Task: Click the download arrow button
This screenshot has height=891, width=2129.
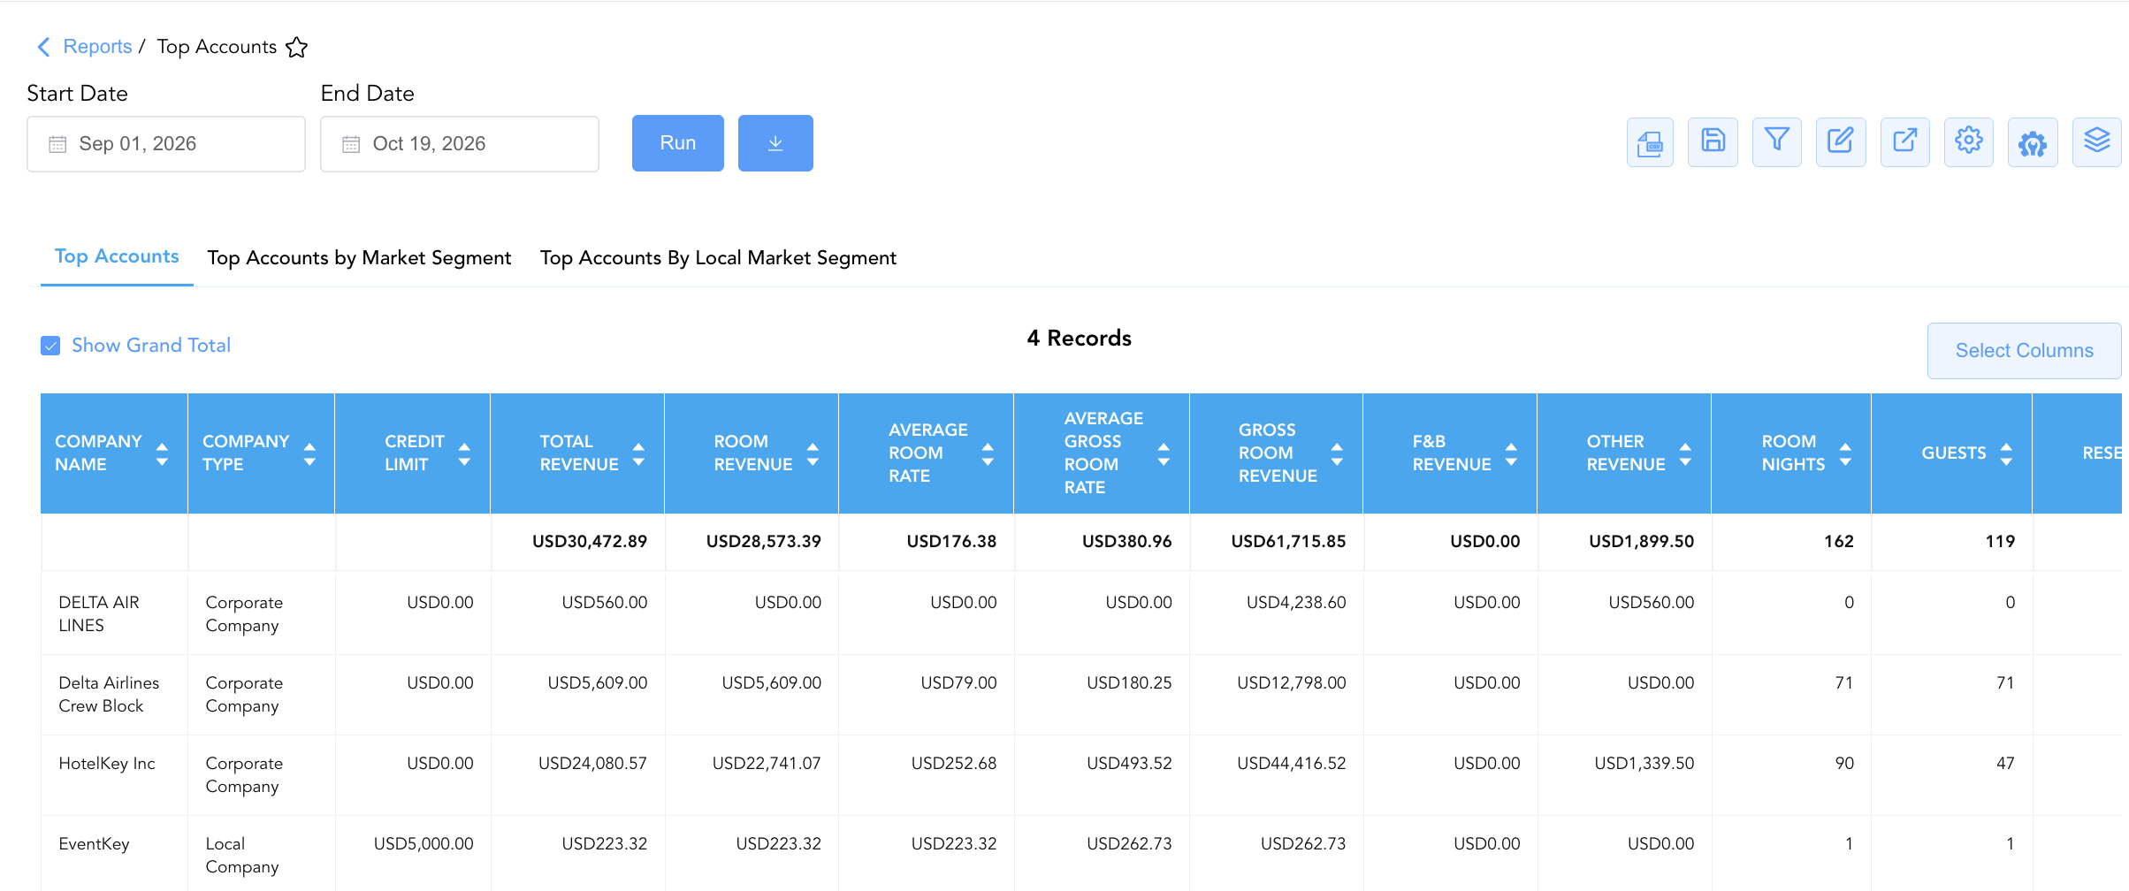Action: pos(775,143)
